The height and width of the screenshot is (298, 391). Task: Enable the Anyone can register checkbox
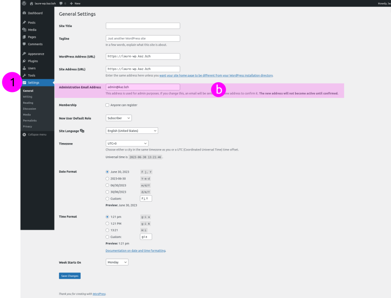point(107,105)
